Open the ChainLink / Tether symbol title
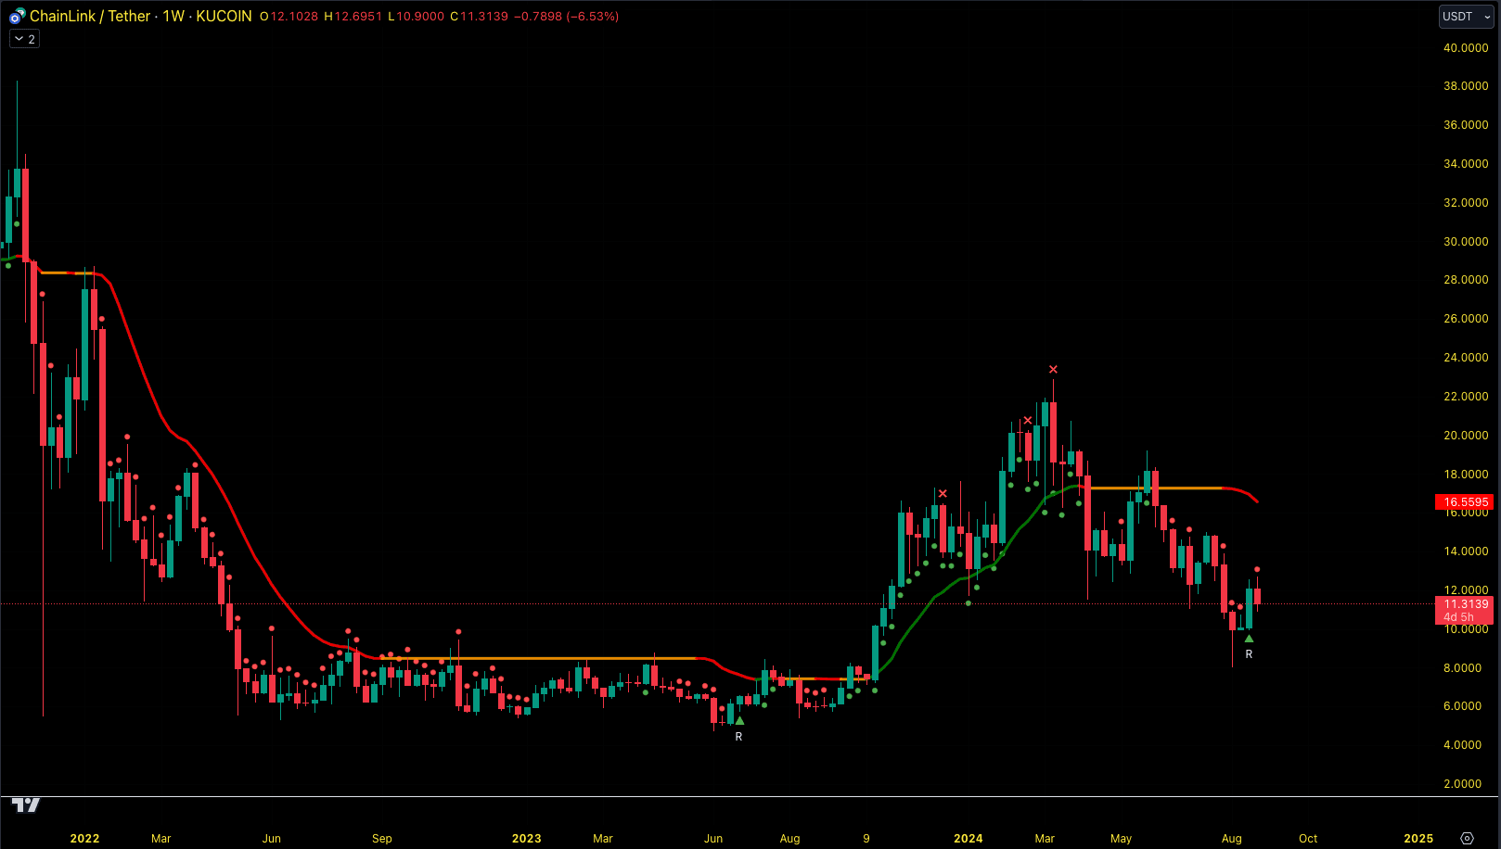Screen dimensions: 1501x849 [90, 16]
